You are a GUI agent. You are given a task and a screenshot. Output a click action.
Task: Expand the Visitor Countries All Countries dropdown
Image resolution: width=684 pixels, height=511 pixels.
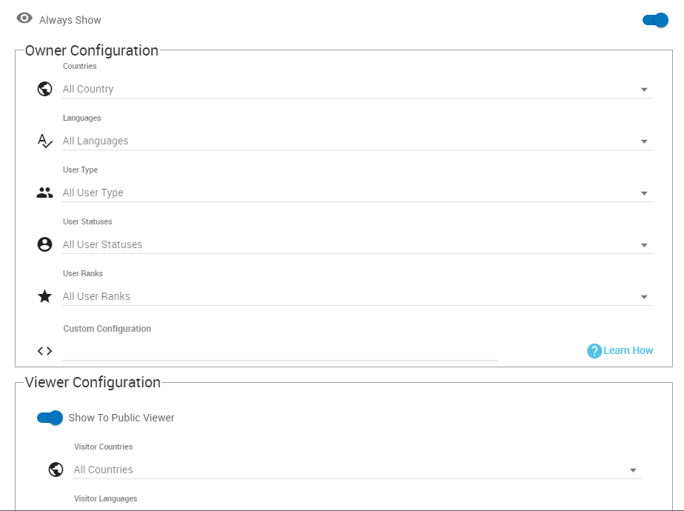coord(355,470)
